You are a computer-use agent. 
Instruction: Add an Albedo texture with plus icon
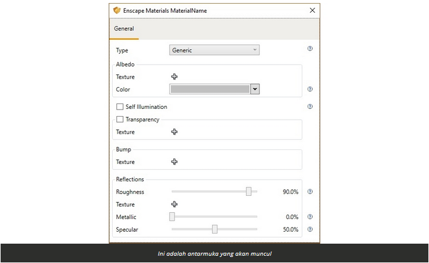click(x=175, y=77)
